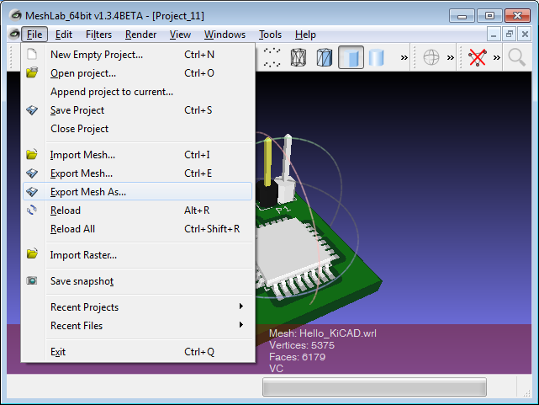Image resolution: width=539 pixels, height=405 pixels.
Task: Select Save Project menu entry
Action: click(138, 110)
